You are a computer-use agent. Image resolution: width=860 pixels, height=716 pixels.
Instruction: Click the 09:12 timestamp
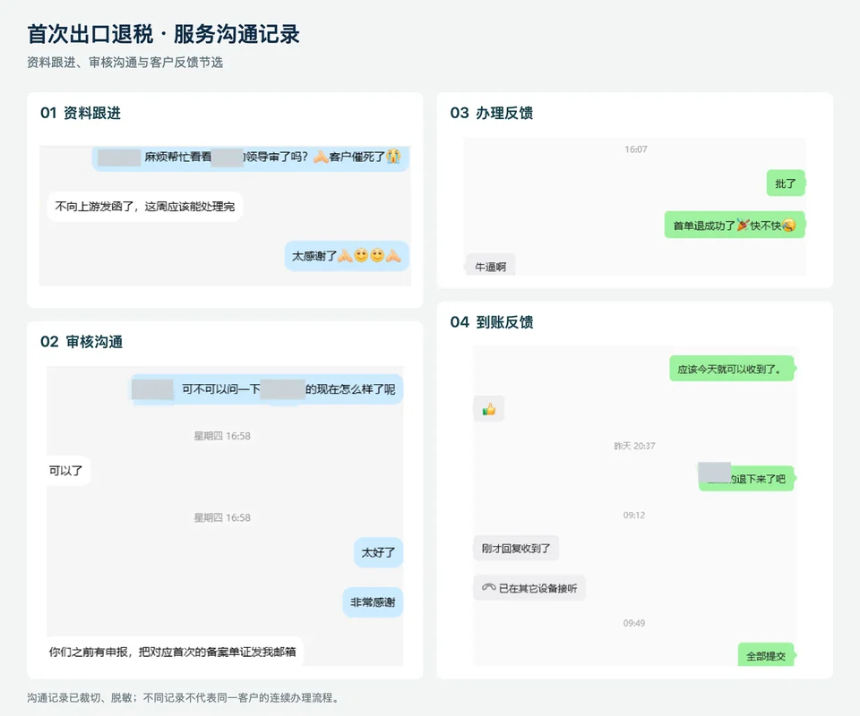(634, 515)
